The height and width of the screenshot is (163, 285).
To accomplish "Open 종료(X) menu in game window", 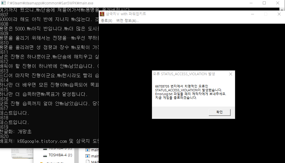I will (106, 21).
